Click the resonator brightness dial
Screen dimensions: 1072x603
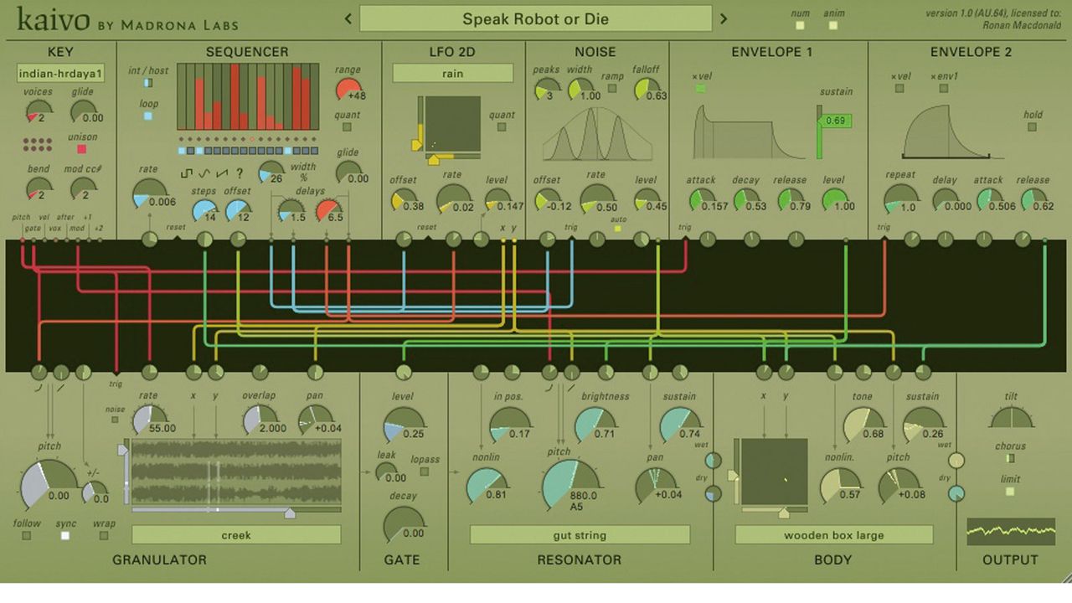(x=596, y=425)
